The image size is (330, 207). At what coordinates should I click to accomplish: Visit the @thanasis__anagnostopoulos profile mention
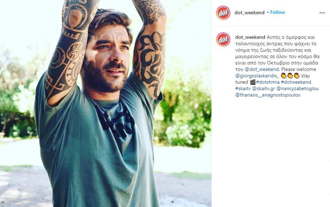(x=268, y=95)
